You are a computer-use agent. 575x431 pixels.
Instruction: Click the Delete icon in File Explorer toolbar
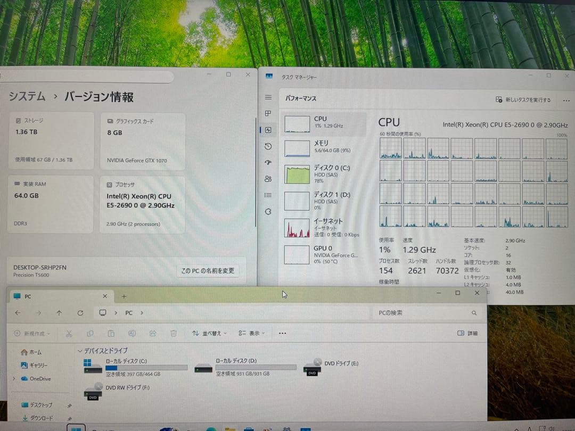pos(174,333)
